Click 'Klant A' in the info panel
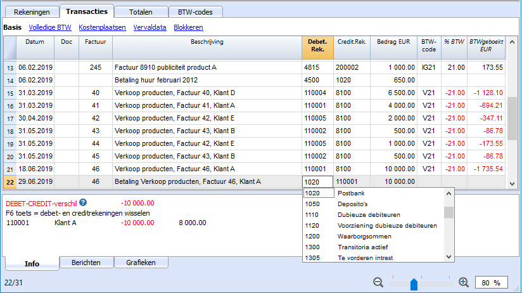The height and width of the screenshot is (293, 522). [65, 223]
